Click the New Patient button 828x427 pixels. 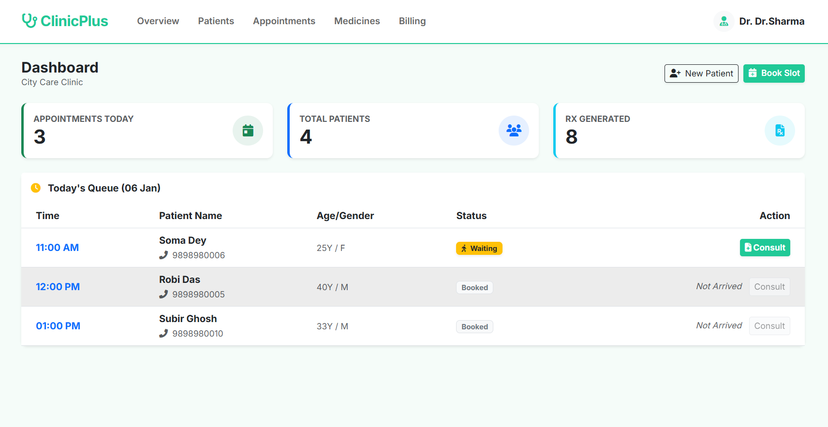click(701, 74)
